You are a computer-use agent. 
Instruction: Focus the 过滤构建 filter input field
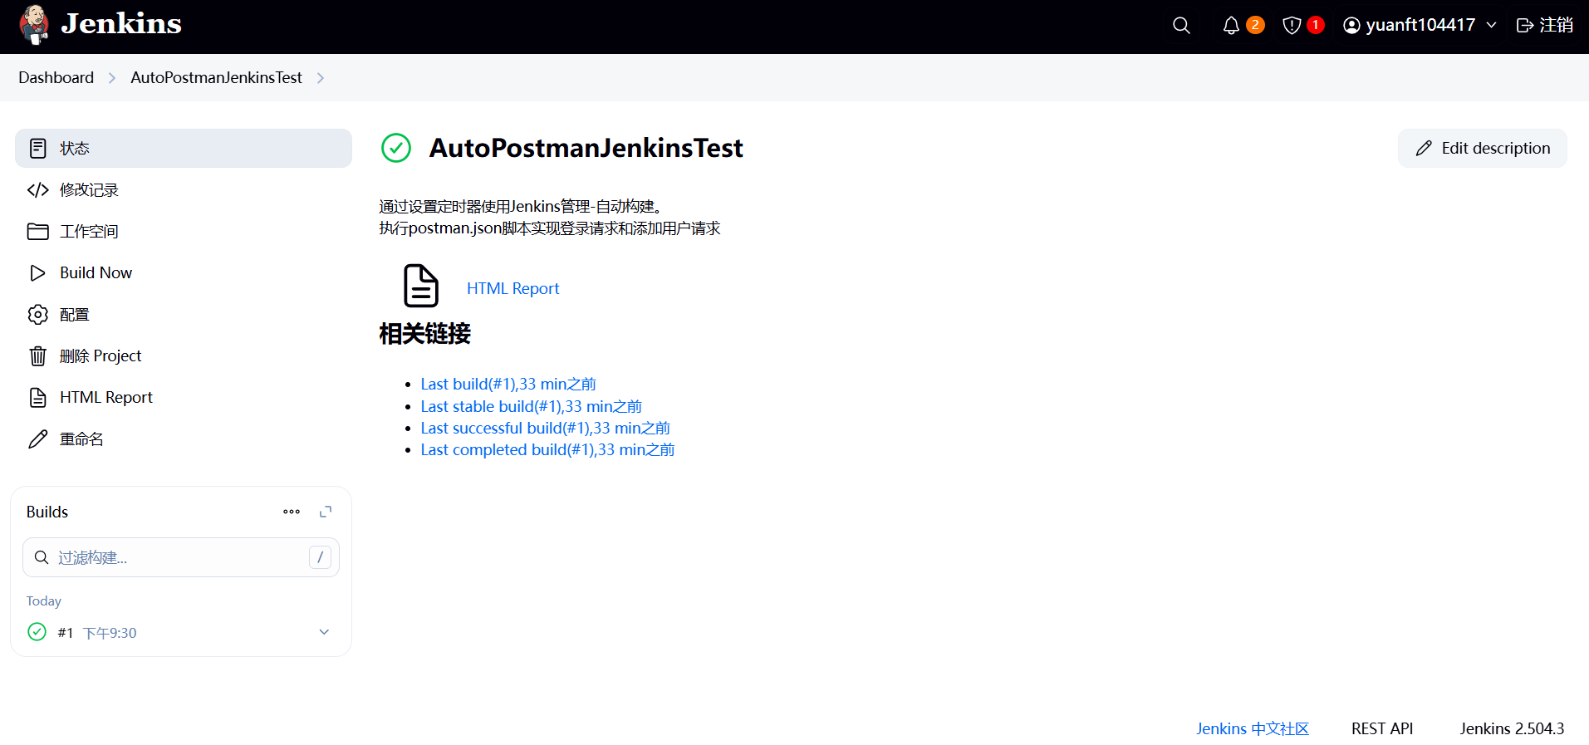pyautogui.click(x=181, y=557)
